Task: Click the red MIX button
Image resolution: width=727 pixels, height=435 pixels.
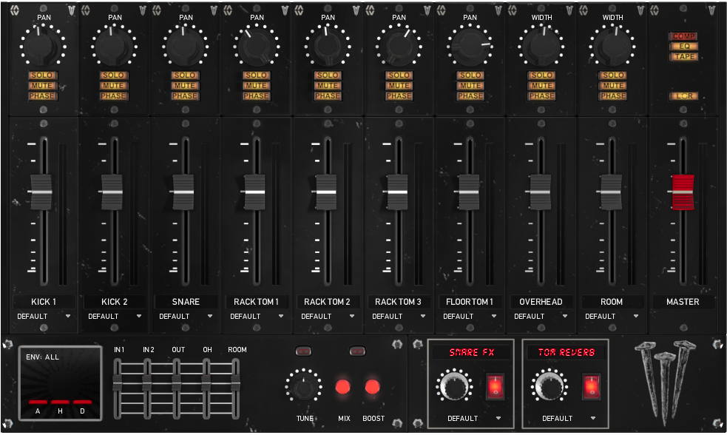Action: [343, 387]
